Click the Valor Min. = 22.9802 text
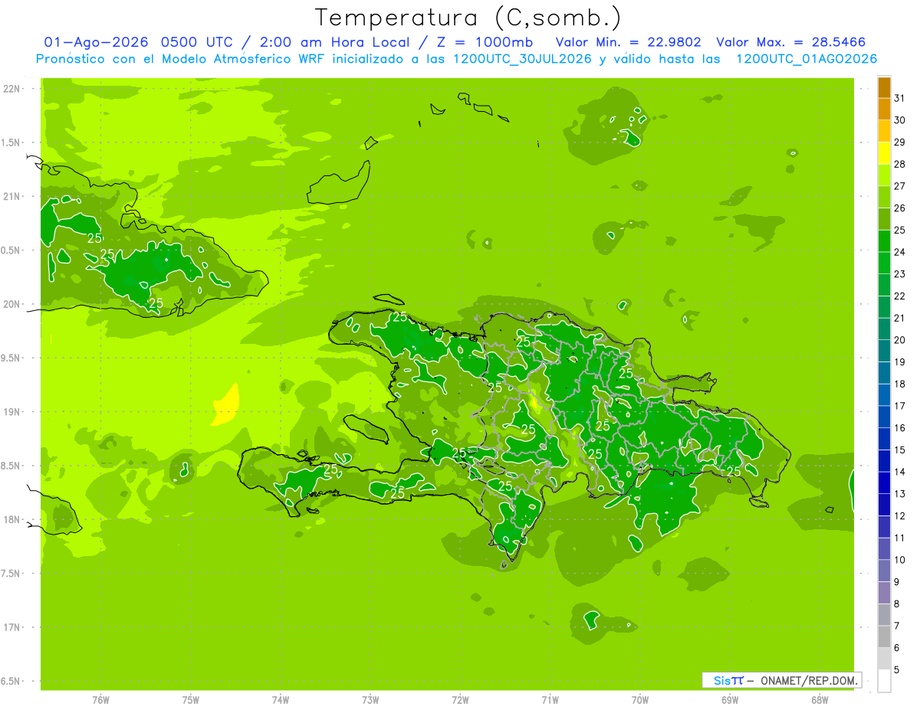The width and height of the screenshot is (920, 710). [x=628, y=42]
